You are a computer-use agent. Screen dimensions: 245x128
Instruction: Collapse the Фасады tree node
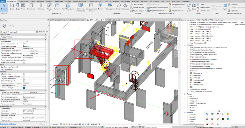(x=185, y=94)
